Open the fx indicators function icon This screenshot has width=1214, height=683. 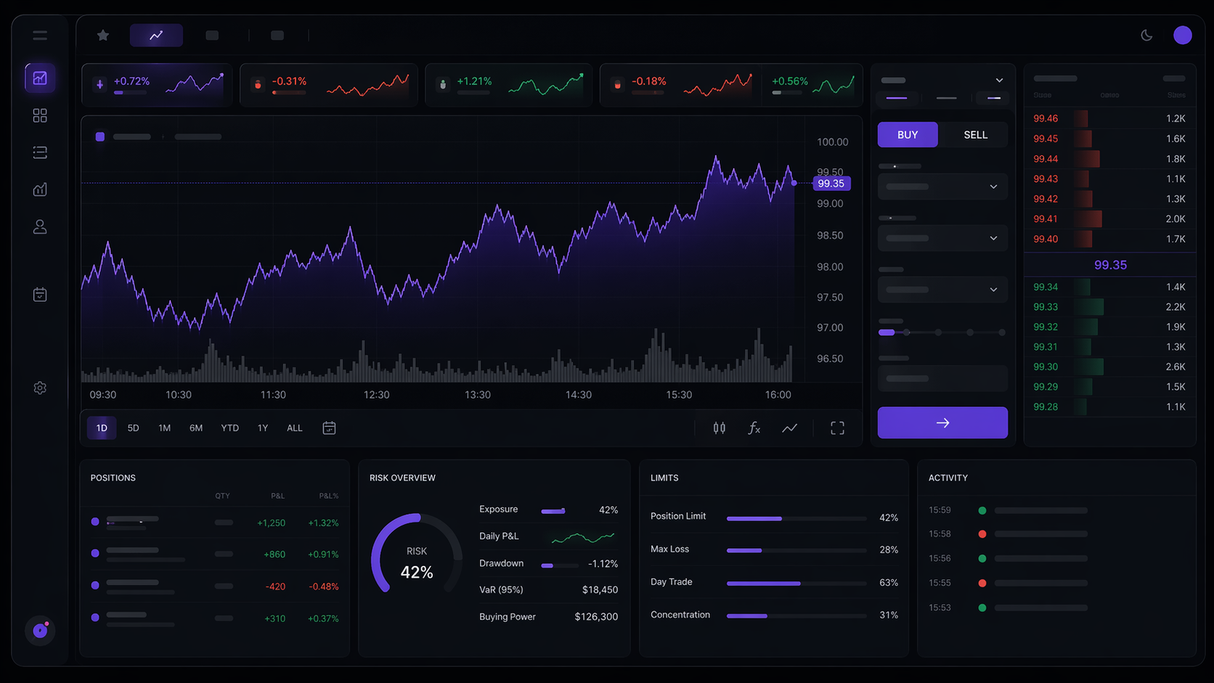(754, 428)
